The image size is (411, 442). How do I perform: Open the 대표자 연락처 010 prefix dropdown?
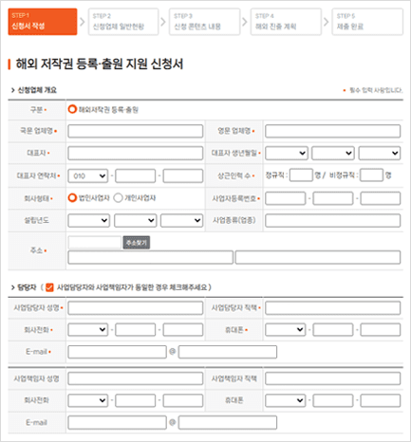click(x=88, y=176)
